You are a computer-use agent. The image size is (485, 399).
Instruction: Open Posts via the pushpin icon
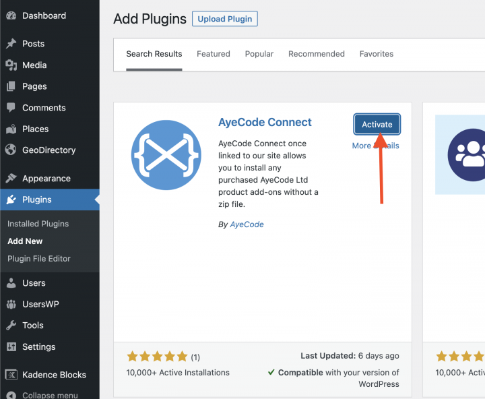pyautogui.click(x=11, y=44)
